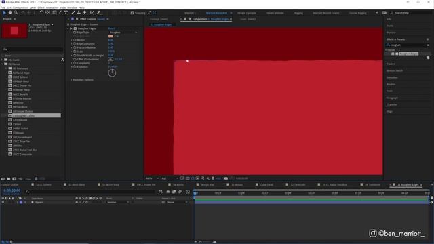This screenshot has height=244, width=434.
Task: Open the Animation menu
Action: click(x=52, y=7)
